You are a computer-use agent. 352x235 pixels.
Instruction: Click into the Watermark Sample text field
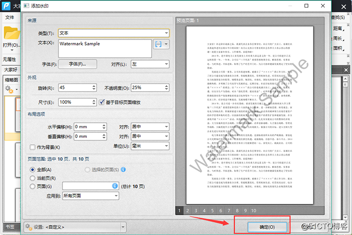click(105, 48)
